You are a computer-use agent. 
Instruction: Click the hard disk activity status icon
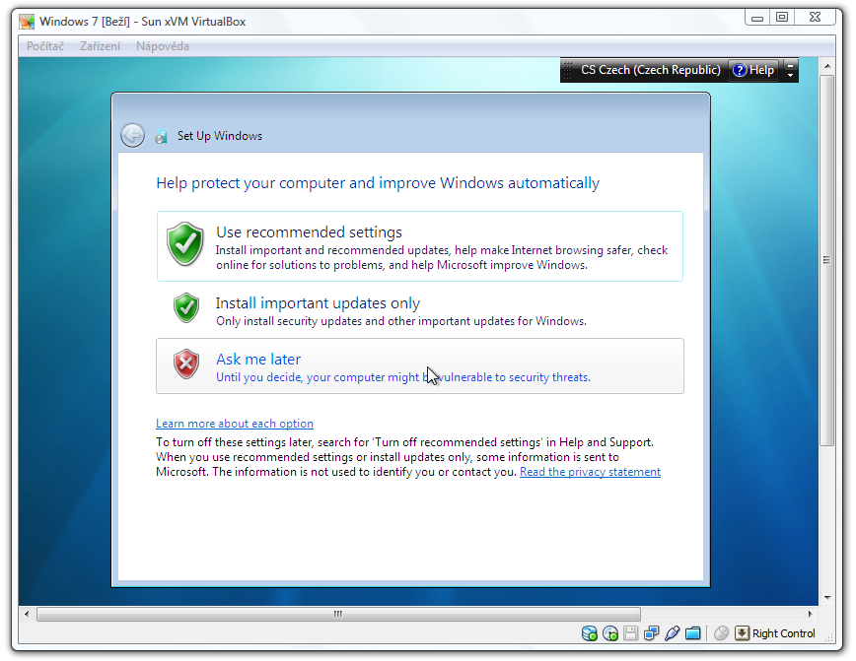589,633
